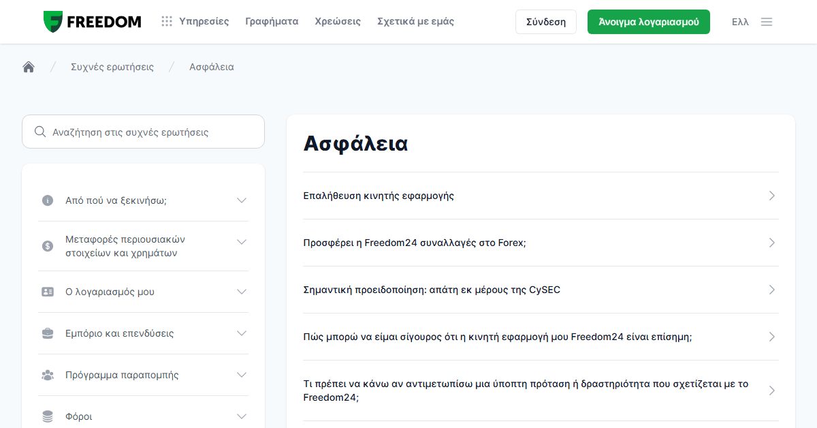Click the arrow beside the Forex question
817x428 pixels.
772,243
